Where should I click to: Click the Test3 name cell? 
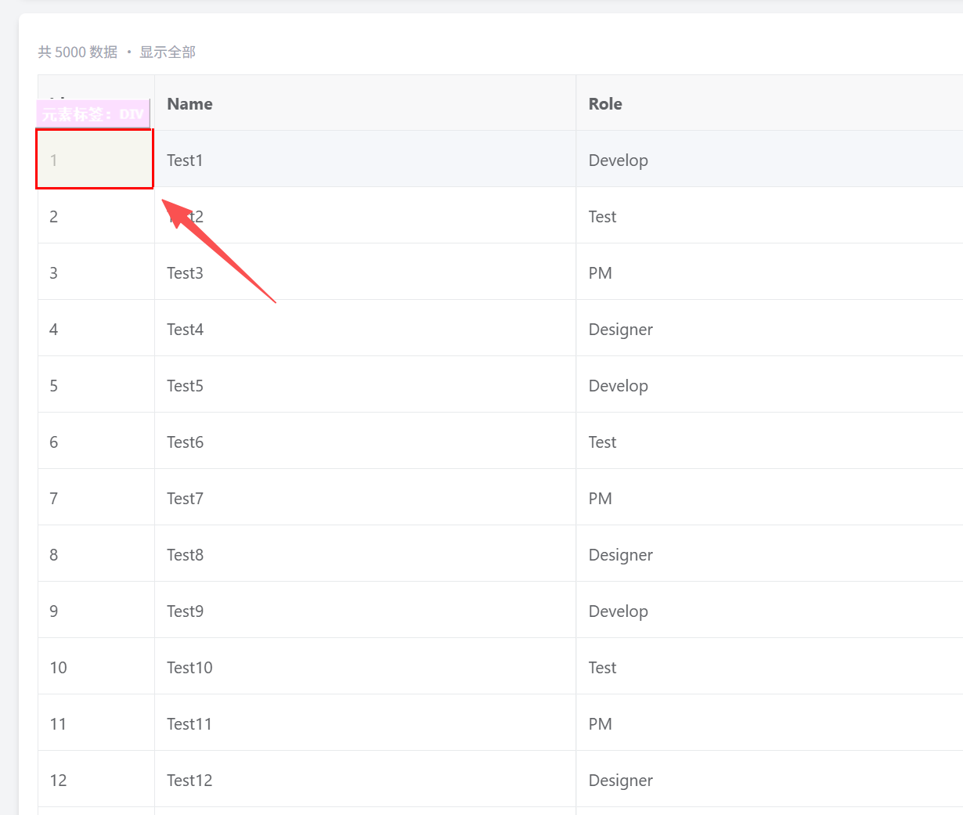(x=185, y=273)
